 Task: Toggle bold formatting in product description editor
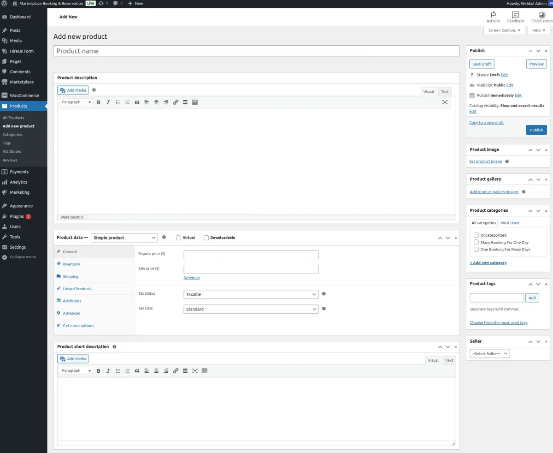click(x=99, y=102)
